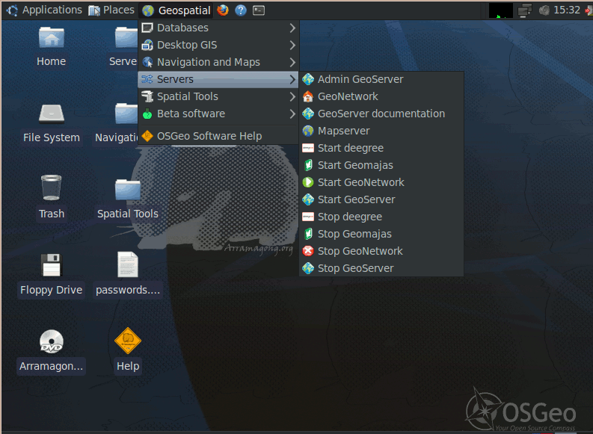Click the Stop Geomajas green icon

click(308, 235)
